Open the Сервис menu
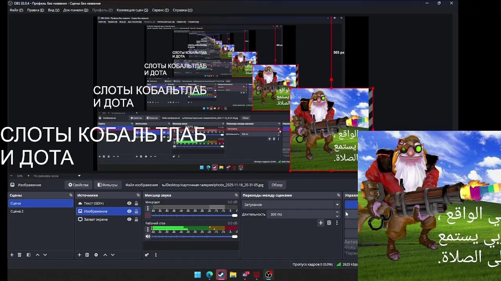This screenshot has width=501, height=281. pos(160,10)
